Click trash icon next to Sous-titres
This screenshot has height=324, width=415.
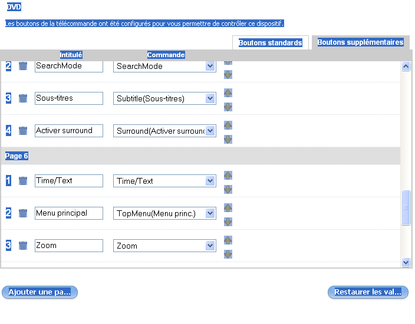23,98
